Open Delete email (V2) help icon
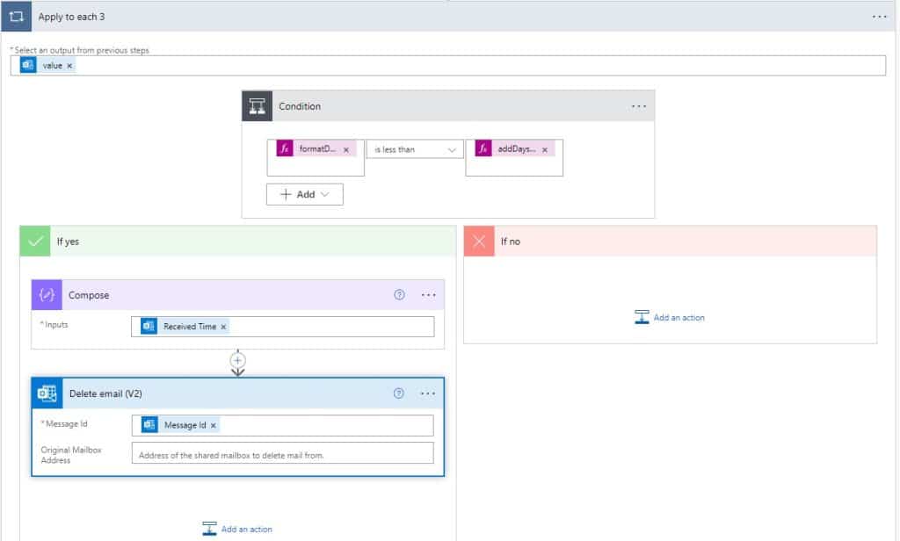This screenshot has width=900, height=541. point(399,393)
